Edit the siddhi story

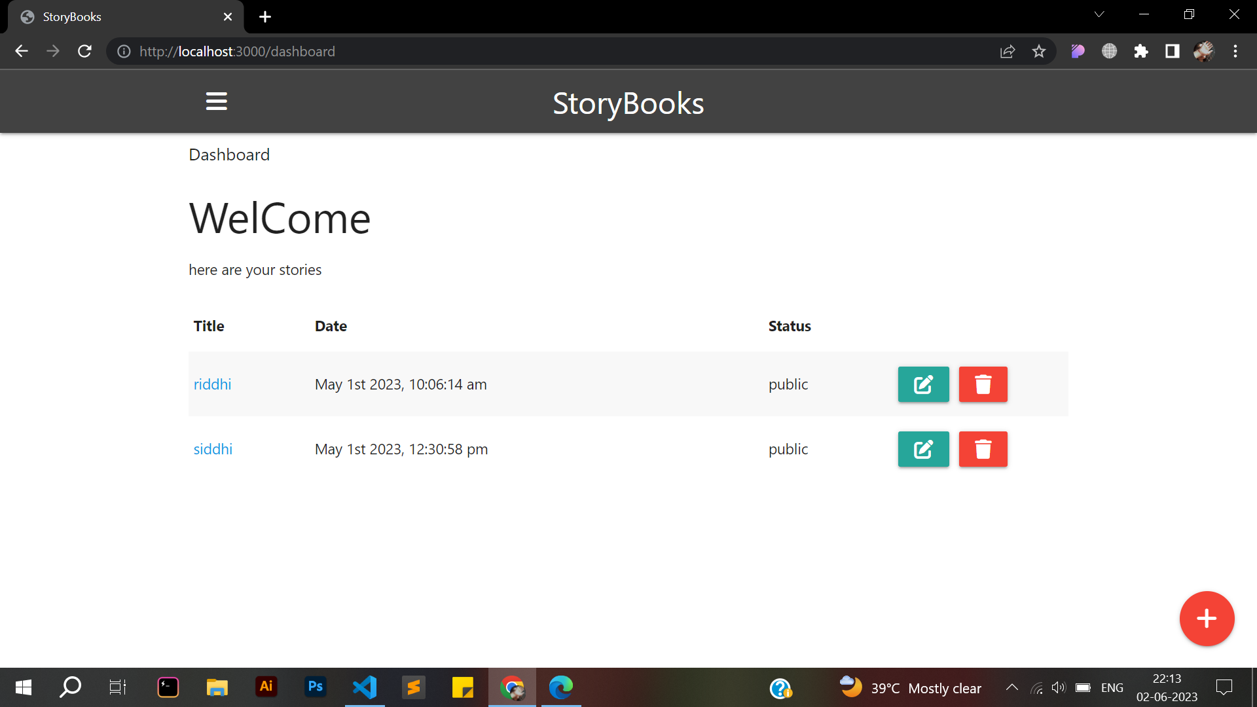point(923,449)
